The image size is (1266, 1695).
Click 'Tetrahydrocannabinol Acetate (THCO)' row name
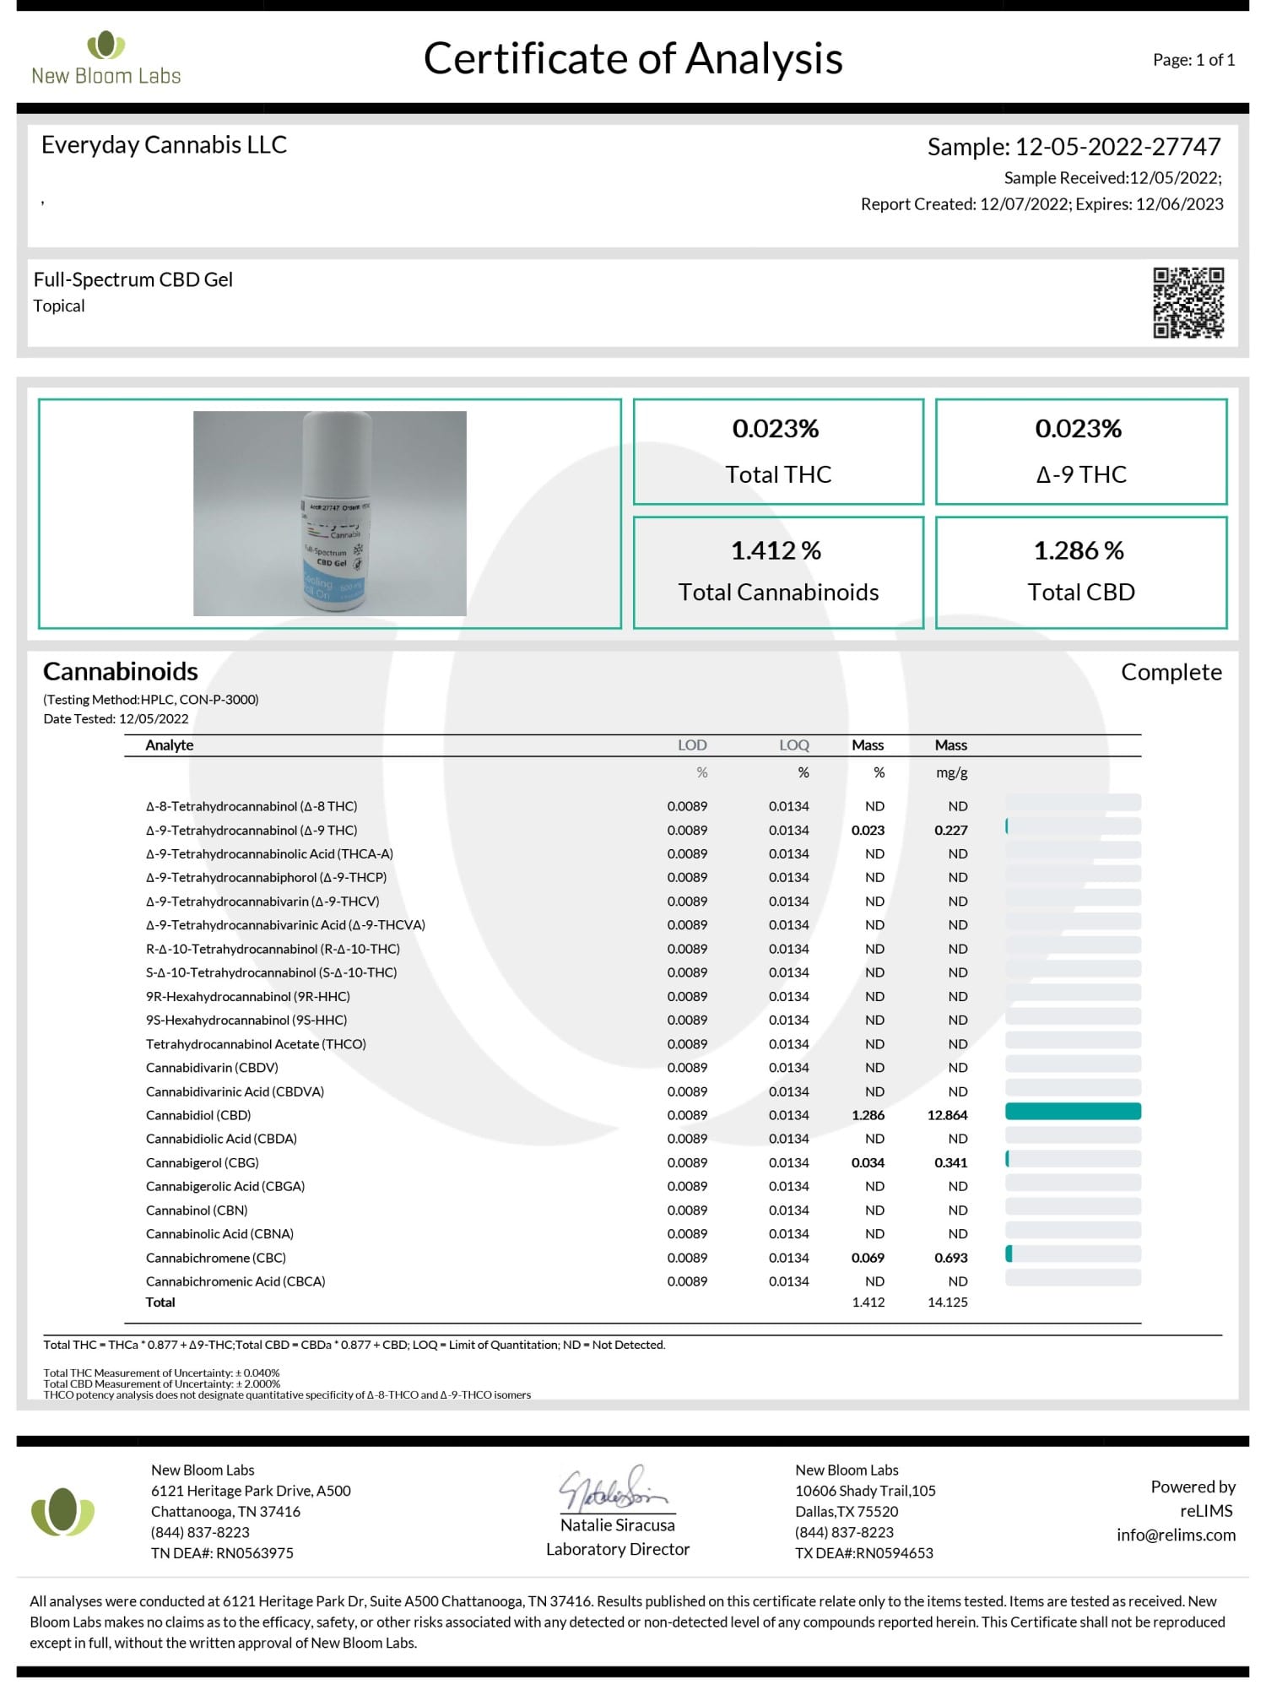[256, 1044]
